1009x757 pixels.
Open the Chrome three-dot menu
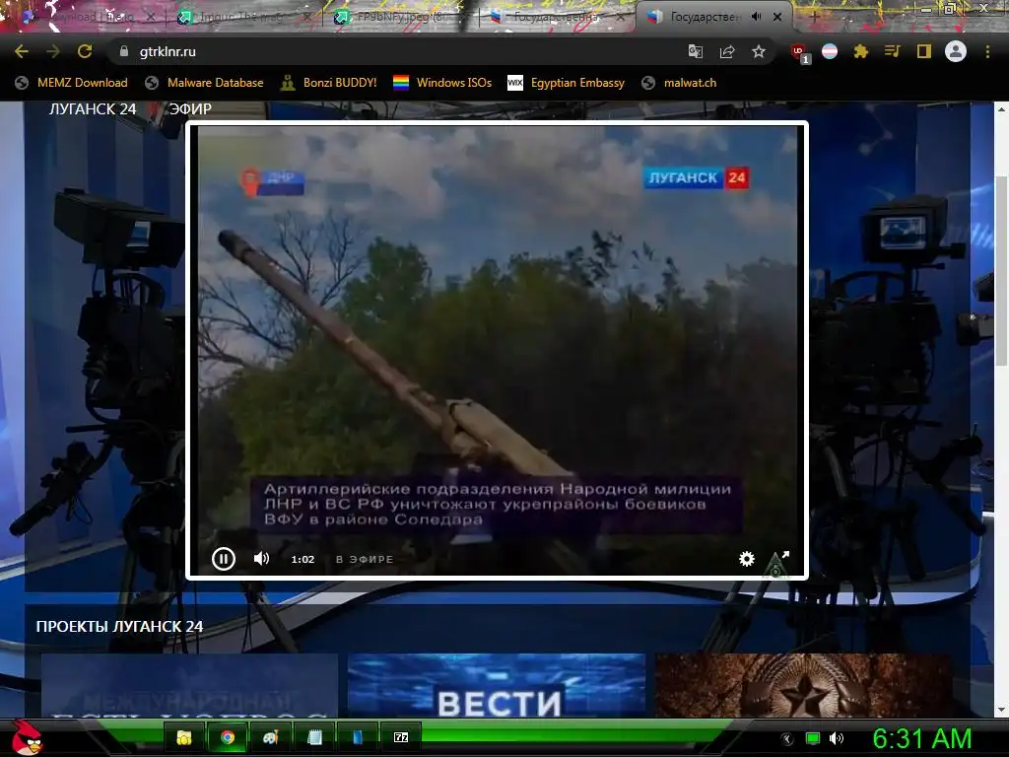coord(987,51)
